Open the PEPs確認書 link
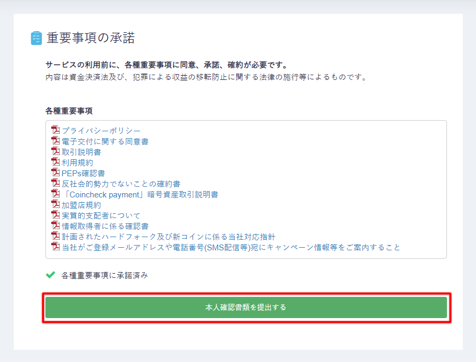 coord(83,174)
